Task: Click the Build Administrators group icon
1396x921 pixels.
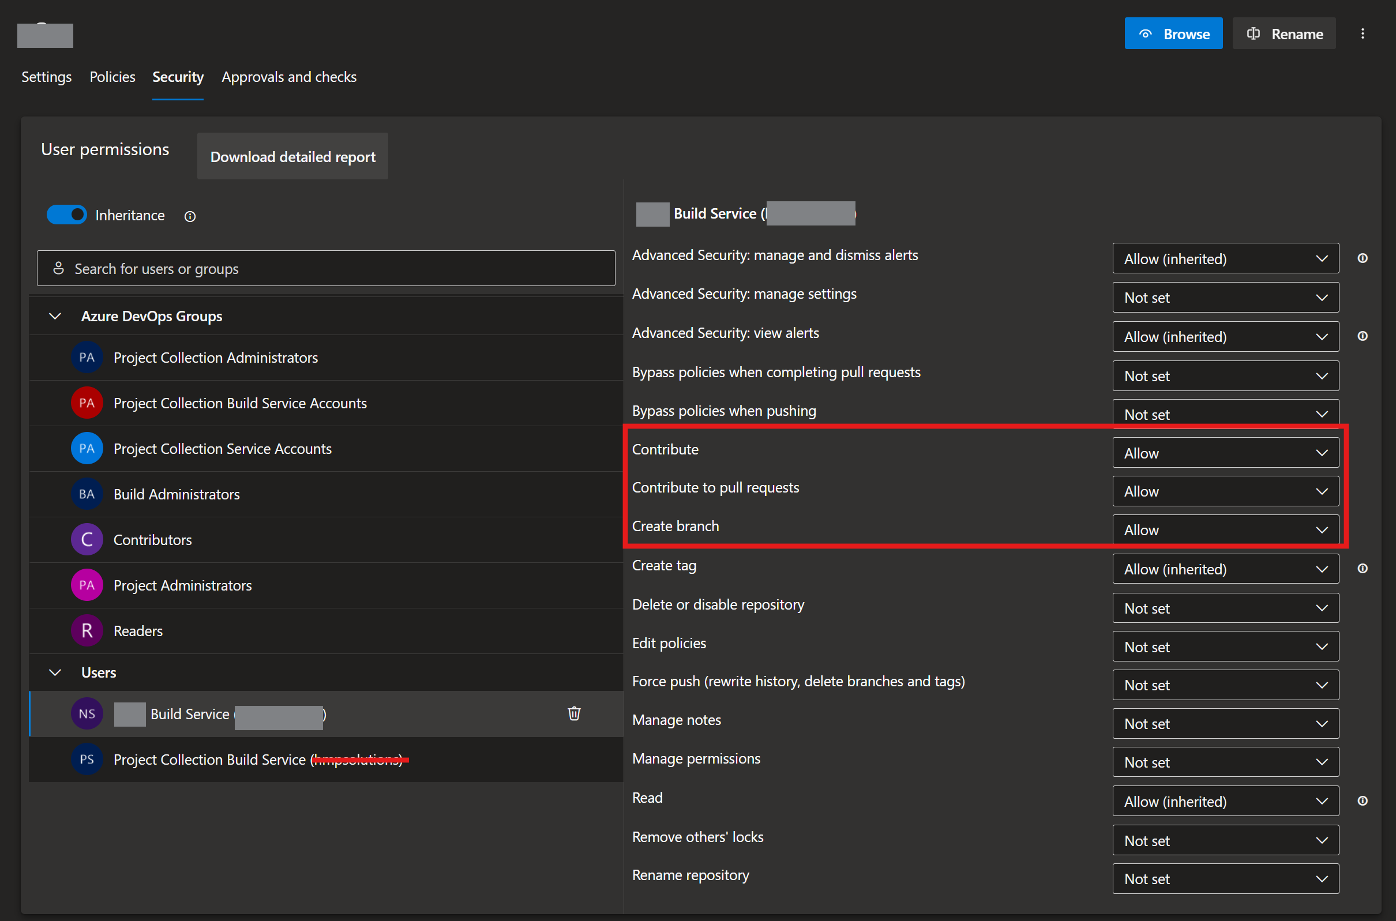Action: pos(87,494)
